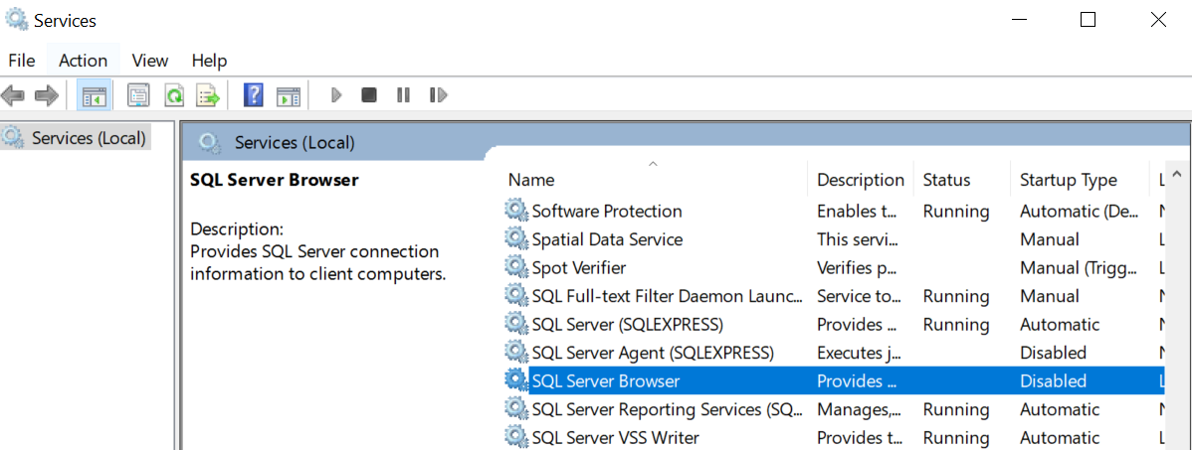Click the Restart Service toolbar icon
Image resolution: width=1192 pixels, height=450 pixels.
click(x=438, y=95)
